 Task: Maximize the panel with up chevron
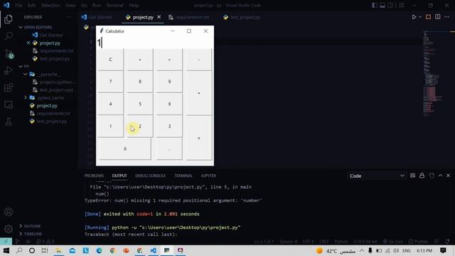[441, 176]
